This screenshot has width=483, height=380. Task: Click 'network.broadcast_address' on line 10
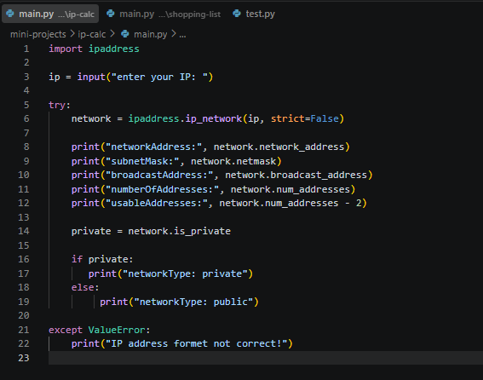coord(296,175)
